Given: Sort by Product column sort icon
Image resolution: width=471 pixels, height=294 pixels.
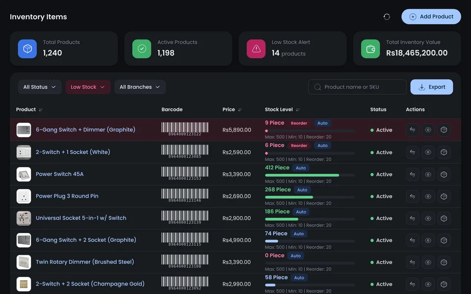Looking at the screenshot, I should click(x=41, y=110).
